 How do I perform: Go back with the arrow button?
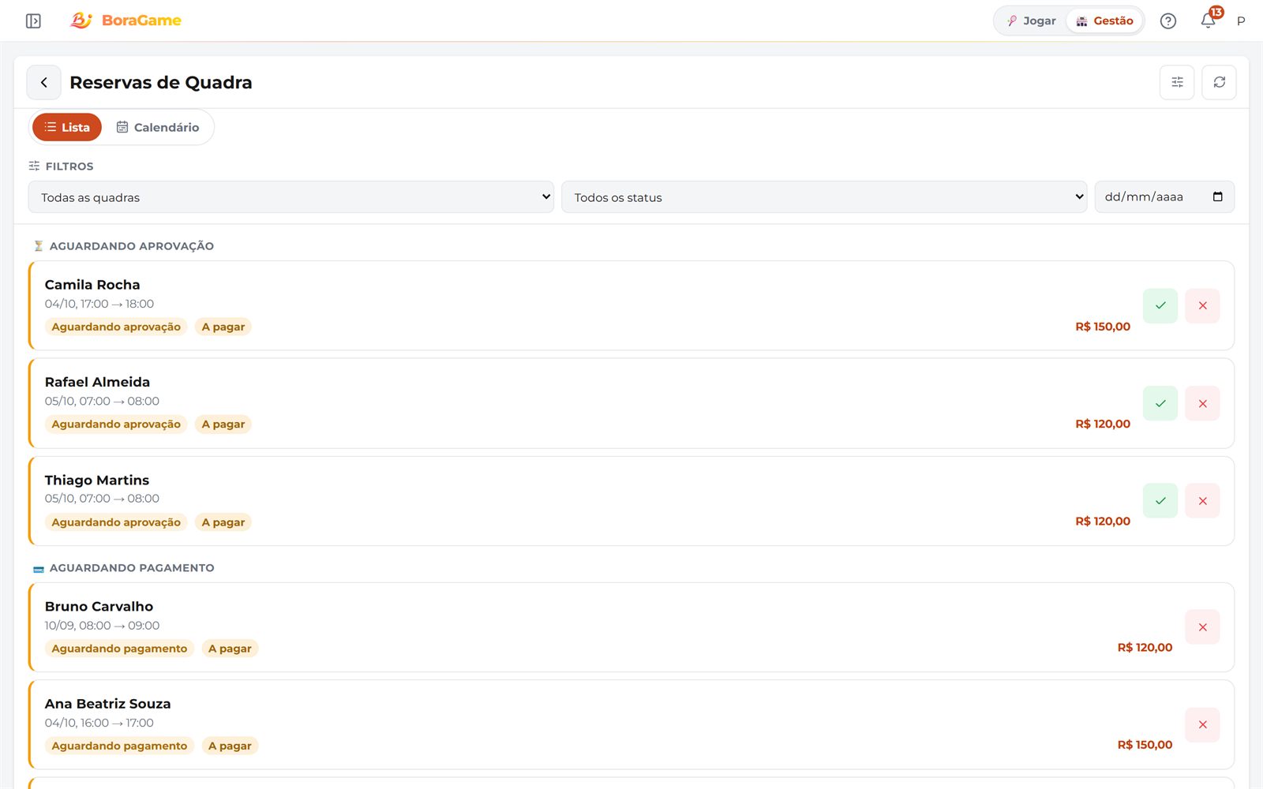[44, 82]
